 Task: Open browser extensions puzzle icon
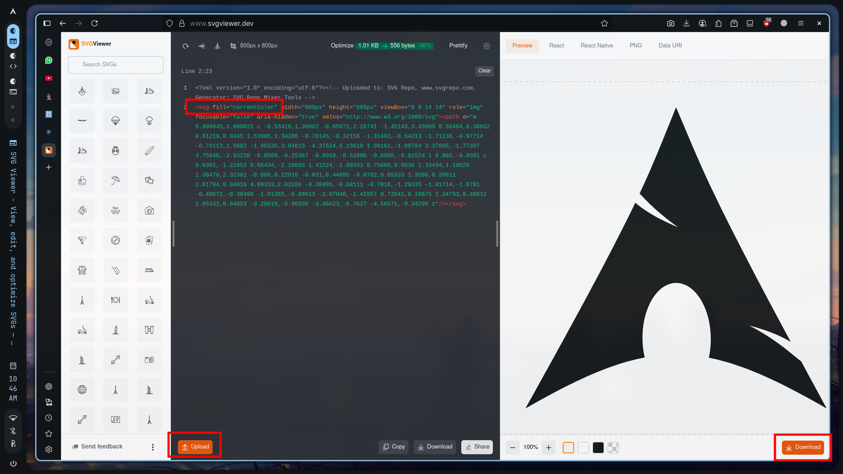[718, 23]
